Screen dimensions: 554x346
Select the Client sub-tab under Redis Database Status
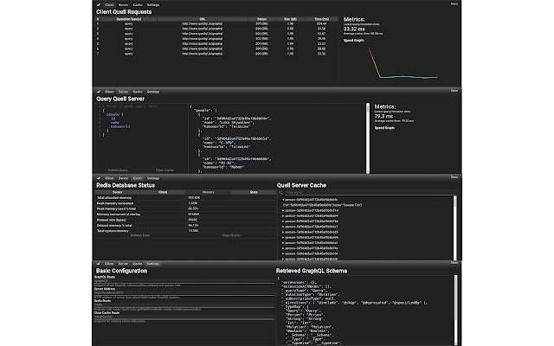pos(163,192)
